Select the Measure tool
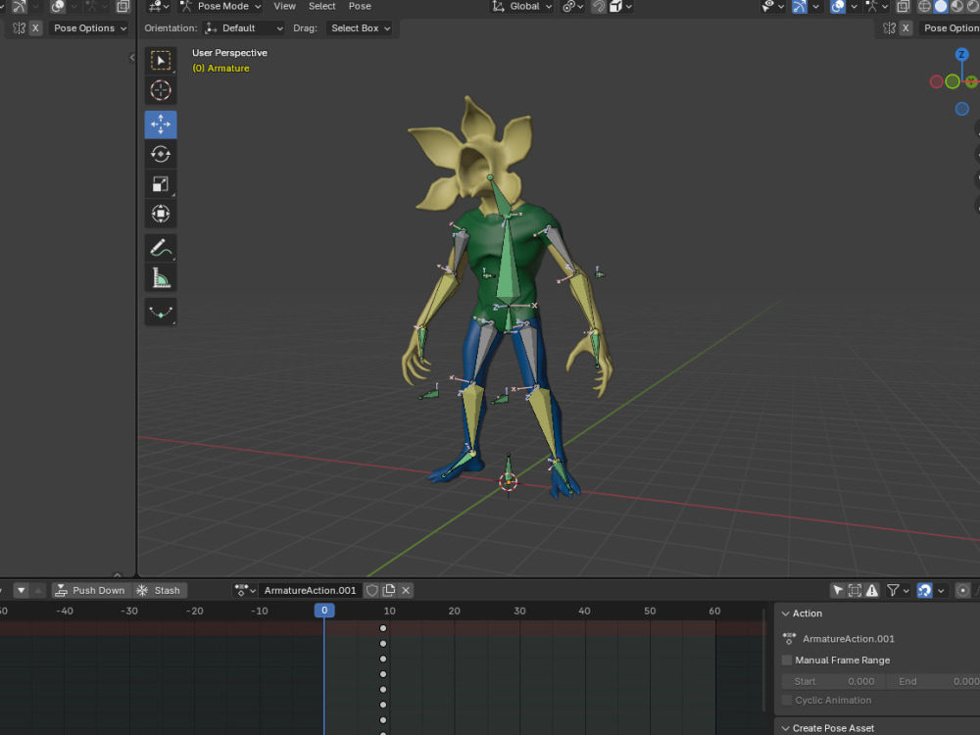The width and height of the screenshot is (980, 735). click(x=161, y=278)
